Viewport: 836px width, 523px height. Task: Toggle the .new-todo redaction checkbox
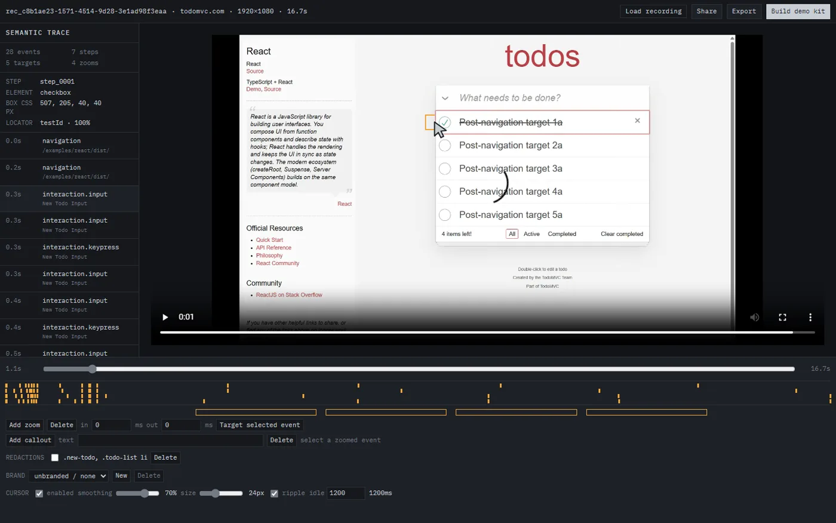(55, 458)
